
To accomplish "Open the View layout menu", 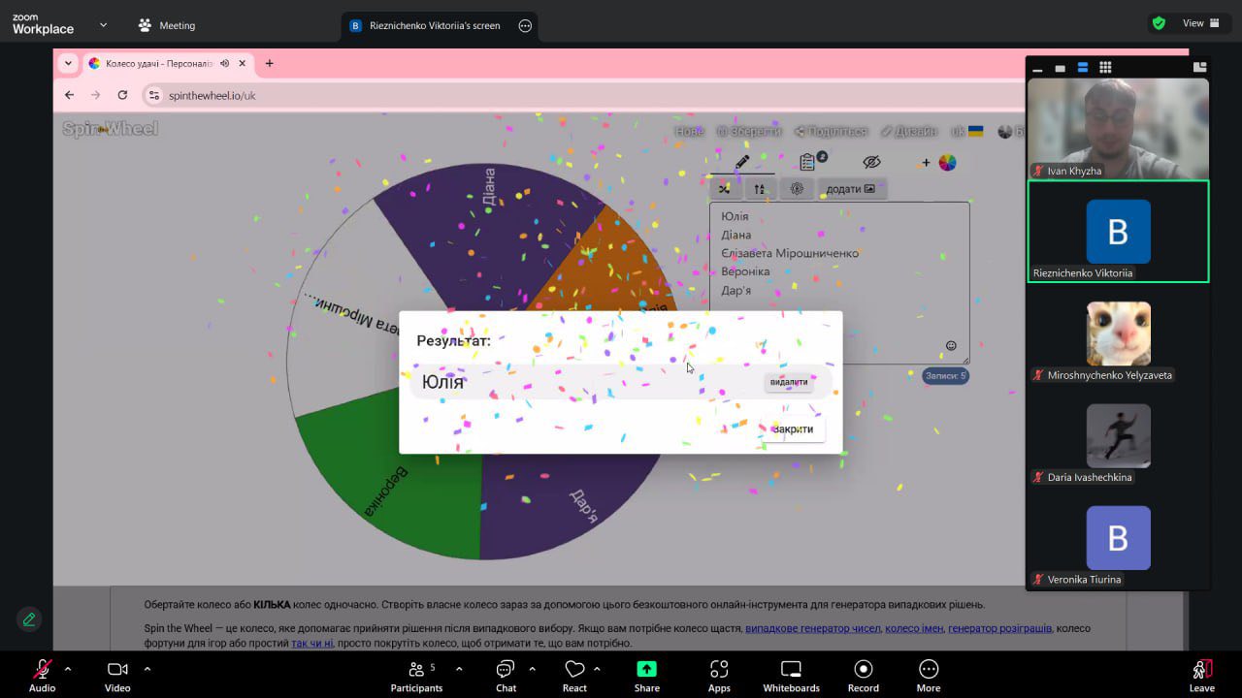I will pyautogui.click(x=1200, y=23).
